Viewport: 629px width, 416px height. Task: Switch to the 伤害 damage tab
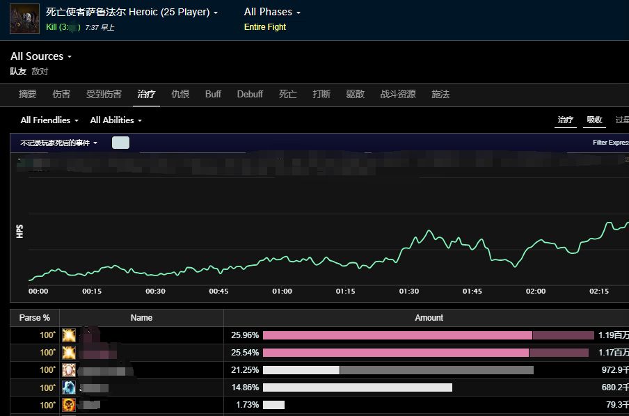(x=61, y=94)
